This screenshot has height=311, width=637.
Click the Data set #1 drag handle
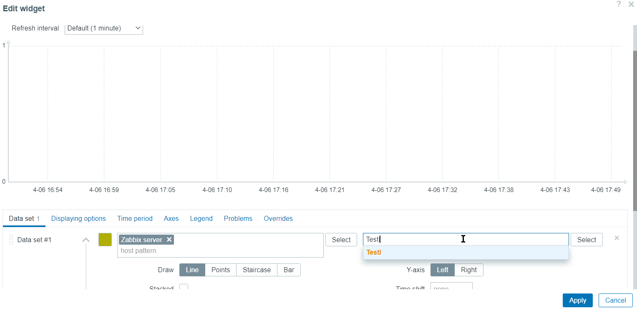(x=11, y=240)
